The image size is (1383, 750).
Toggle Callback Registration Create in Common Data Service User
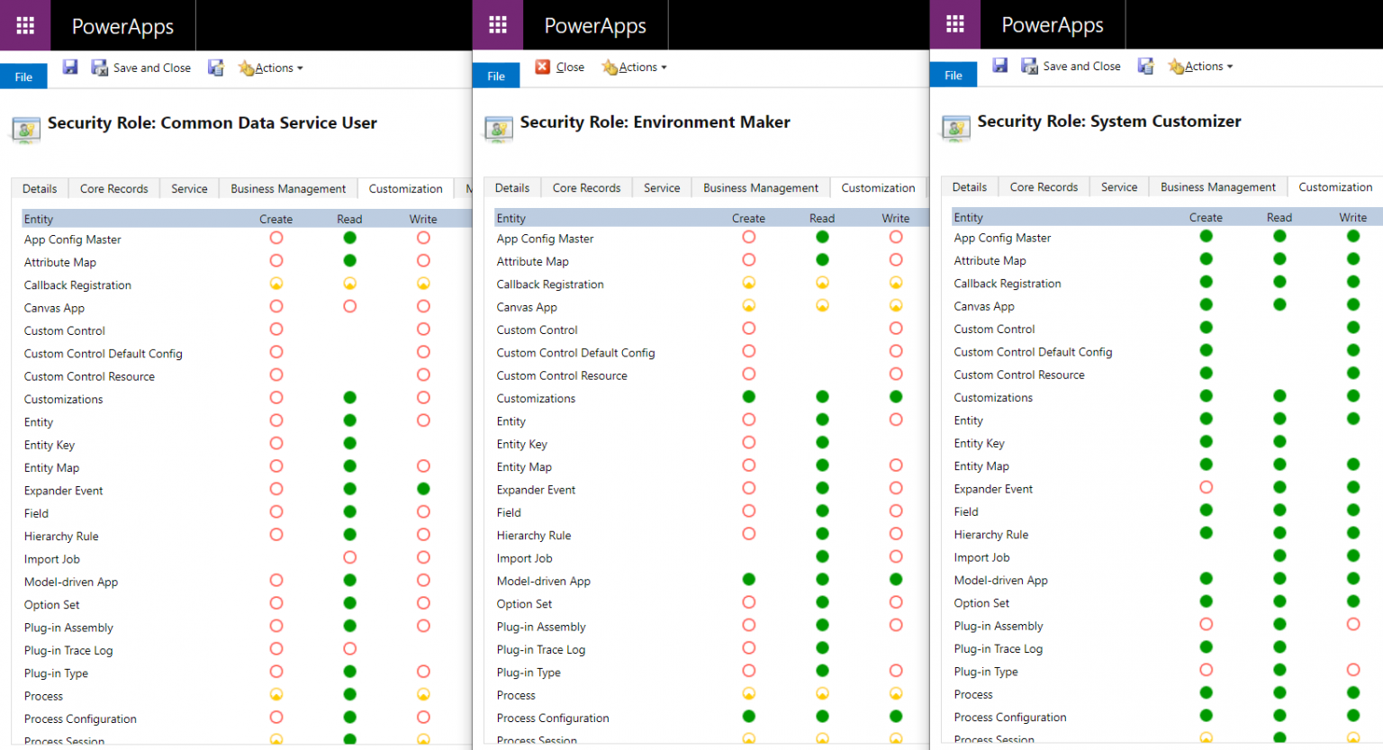[x=276, y=284]
